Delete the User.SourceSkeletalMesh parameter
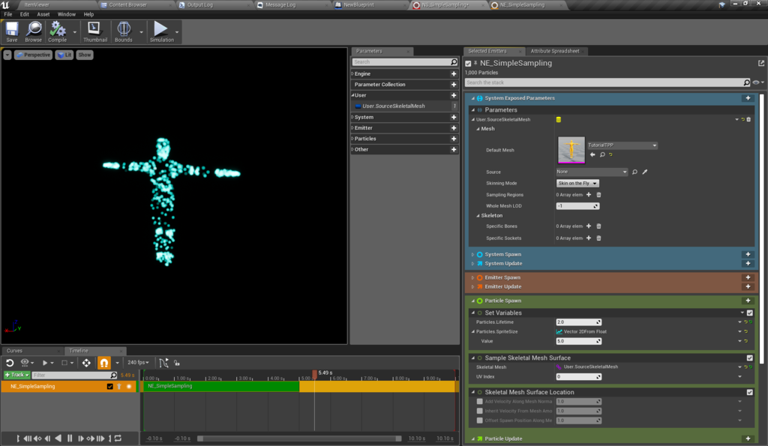This screenshot has height=446, width=768. 749,119
